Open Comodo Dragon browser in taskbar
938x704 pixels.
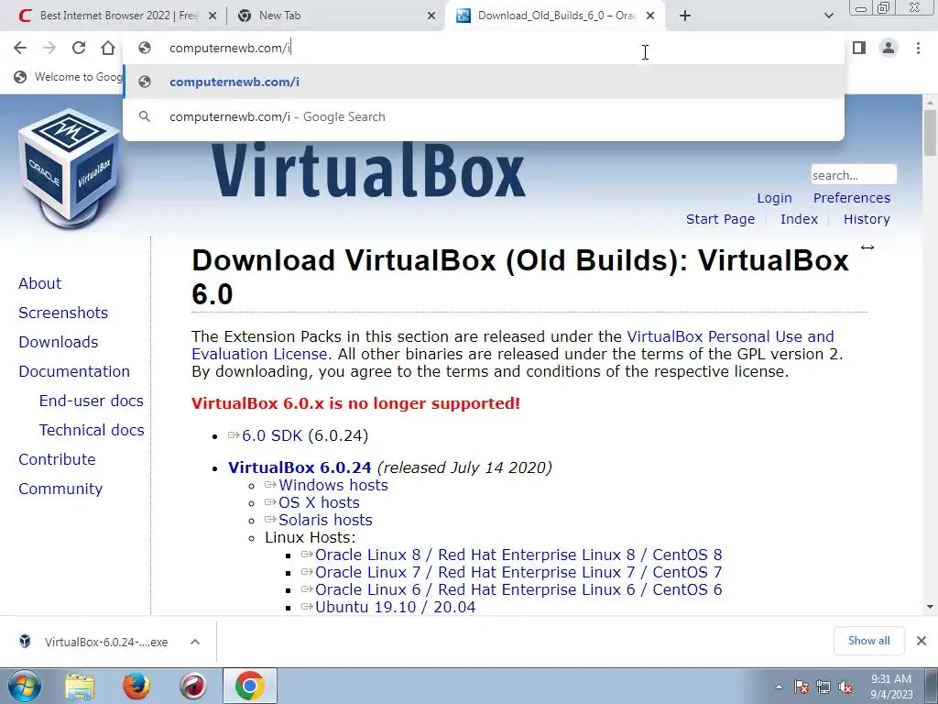[x=192, y=686]
